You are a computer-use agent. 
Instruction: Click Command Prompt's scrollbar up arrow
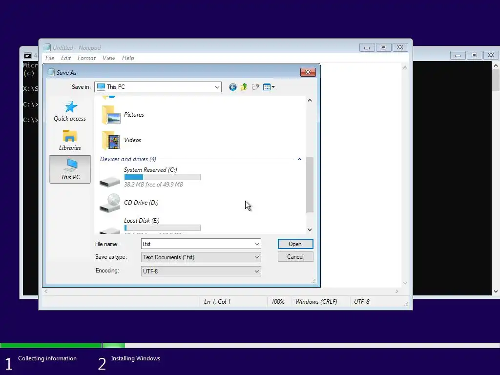496,65
